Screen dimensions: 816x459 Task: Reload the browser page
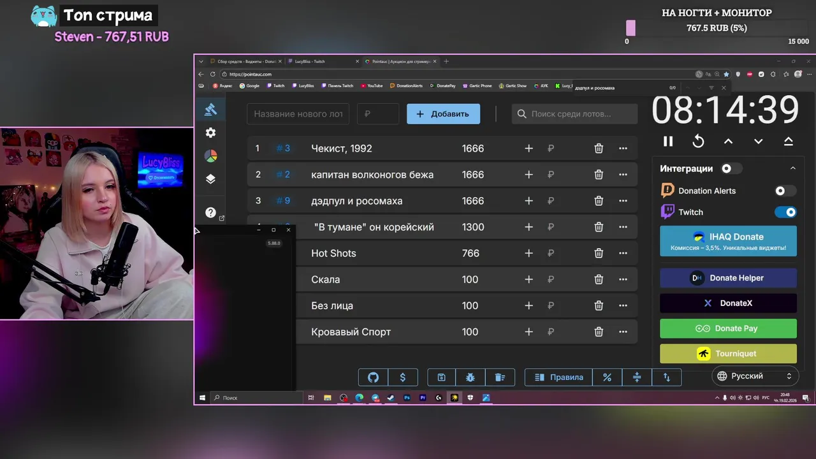tap(212, 74)
